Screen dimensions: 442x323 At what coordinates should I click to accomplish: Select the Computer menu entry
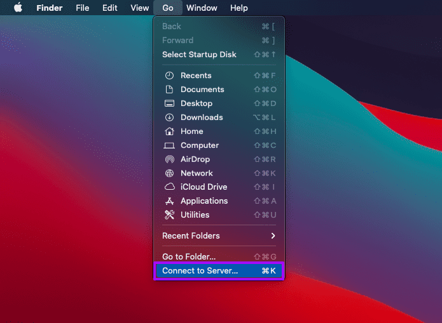click(219, 145)
